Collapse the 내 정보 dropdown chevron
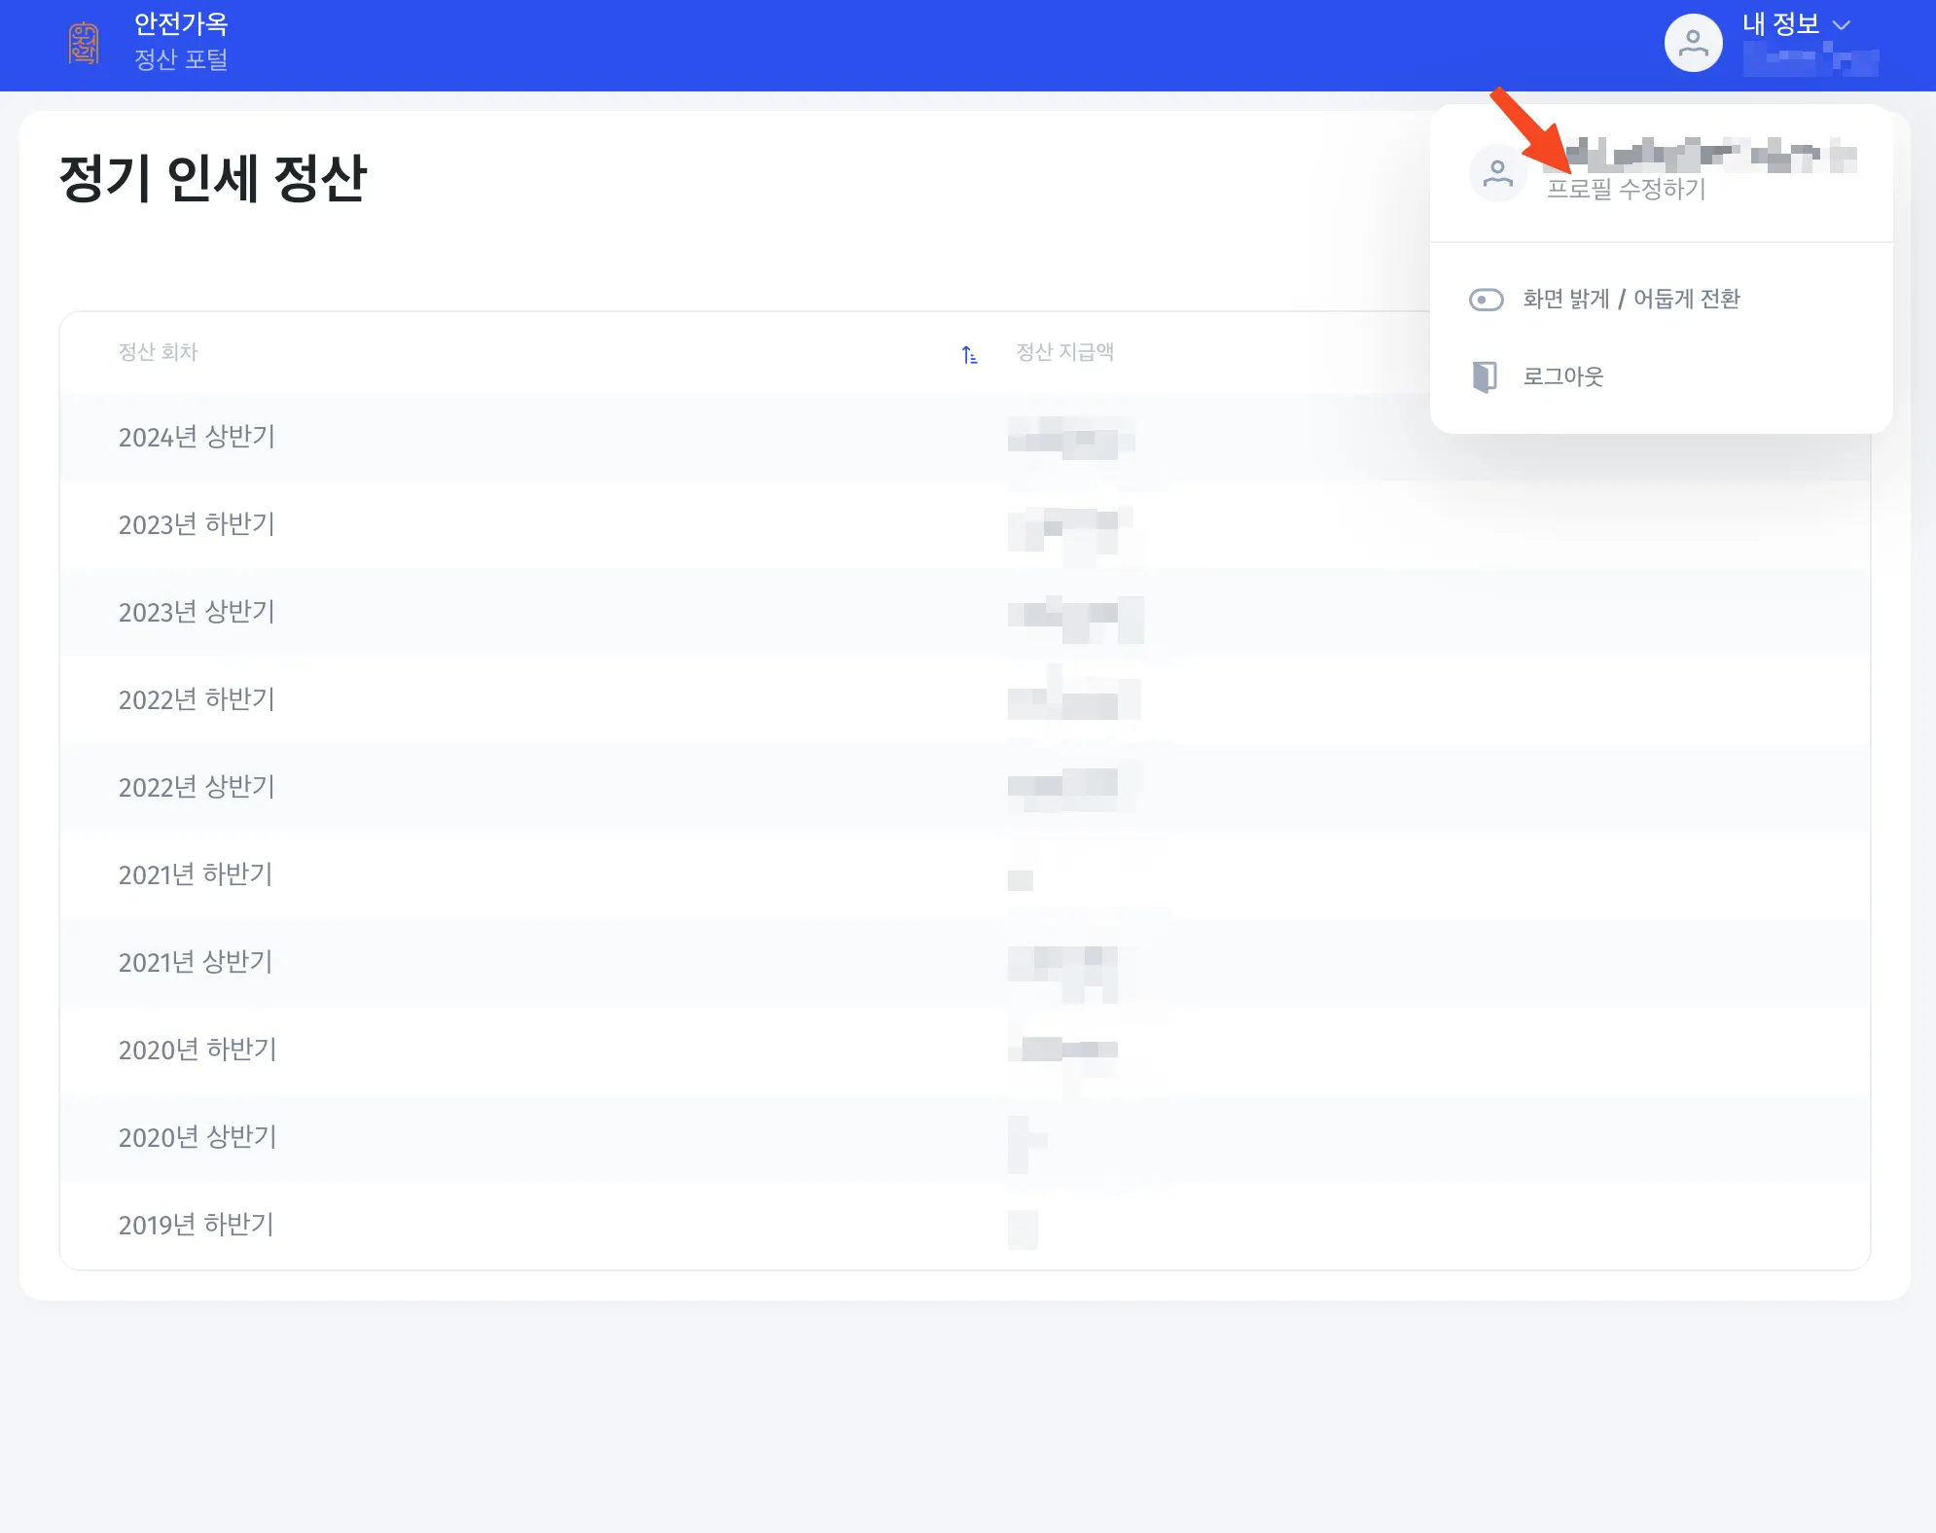This screenshot has height=1533, width=1936. pyautogui.click(x=1841, y=25)
